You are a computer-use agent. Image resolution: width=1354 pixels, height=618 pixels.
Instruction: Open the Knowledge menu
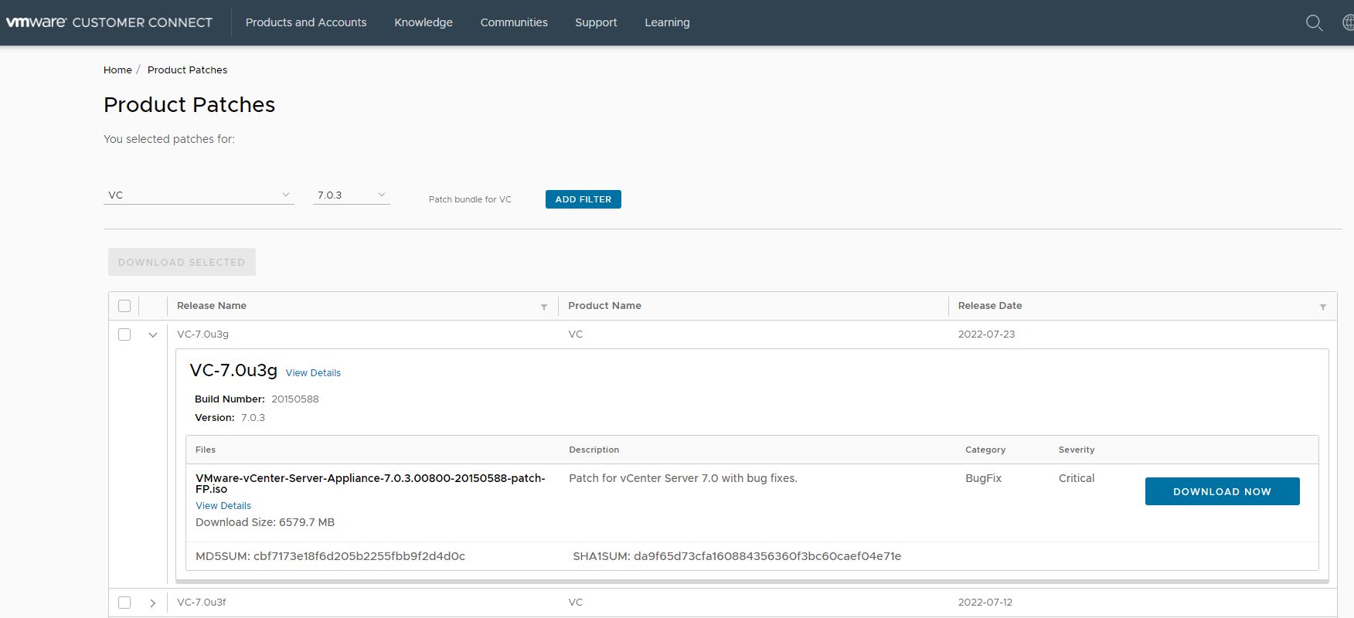click(x=424, y=22)
